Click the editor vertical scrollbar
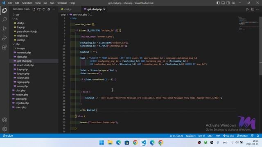The height and width of the screenshot is (147, 262). click(260, 46)
